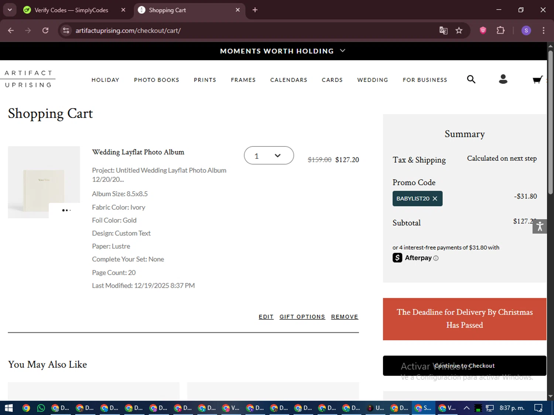
Task: Close the Shopping Cart tab
Action: pyautogui.click(x=238, y=10)
